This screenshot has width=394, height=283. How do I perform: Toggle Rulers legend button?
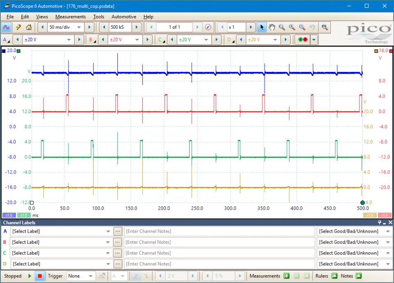334,276
